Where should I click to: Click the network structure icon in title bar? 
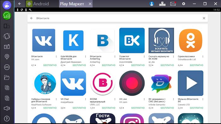tap(162, 4)
